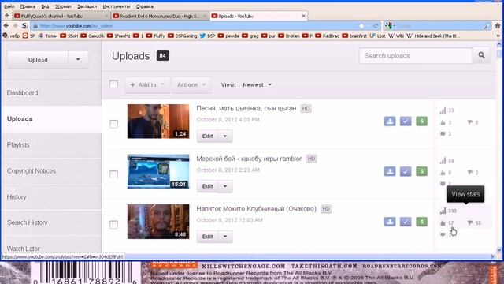The width and height of the screenshot is (504, 284).
Task: Go back with the browser back arrow
Action: [6, 26]
